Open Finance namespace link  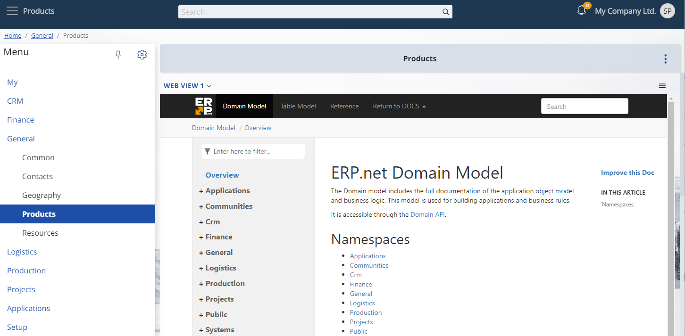pos(361,284)
